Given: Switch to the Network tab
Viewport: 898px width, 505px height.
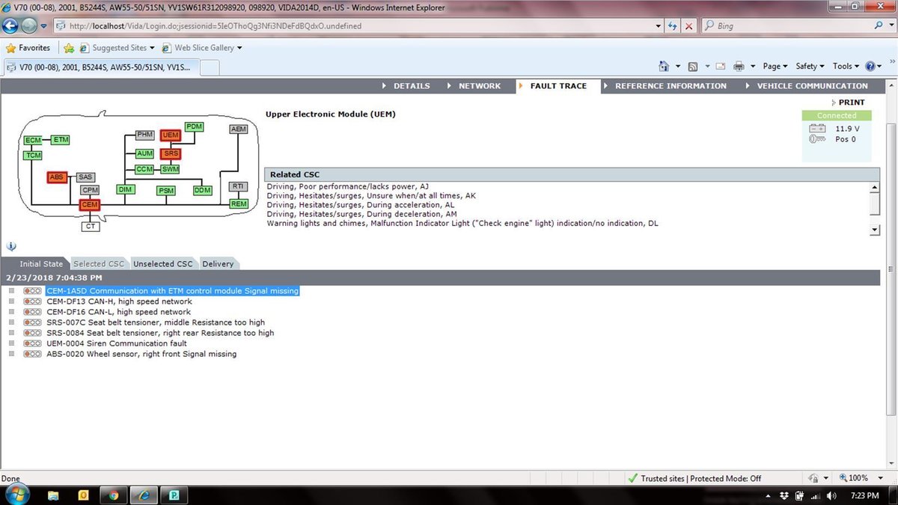Looking at the screenshot, I should pos(479,86).
